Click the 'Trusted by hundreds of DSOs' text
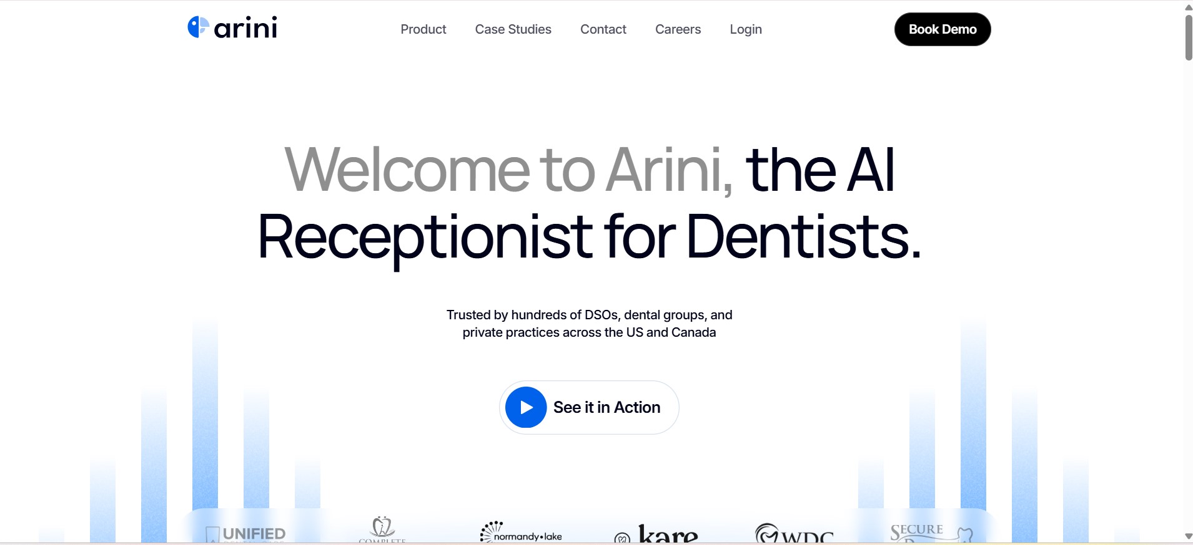This screenshot has width=1193, height=545. [589, 324]
